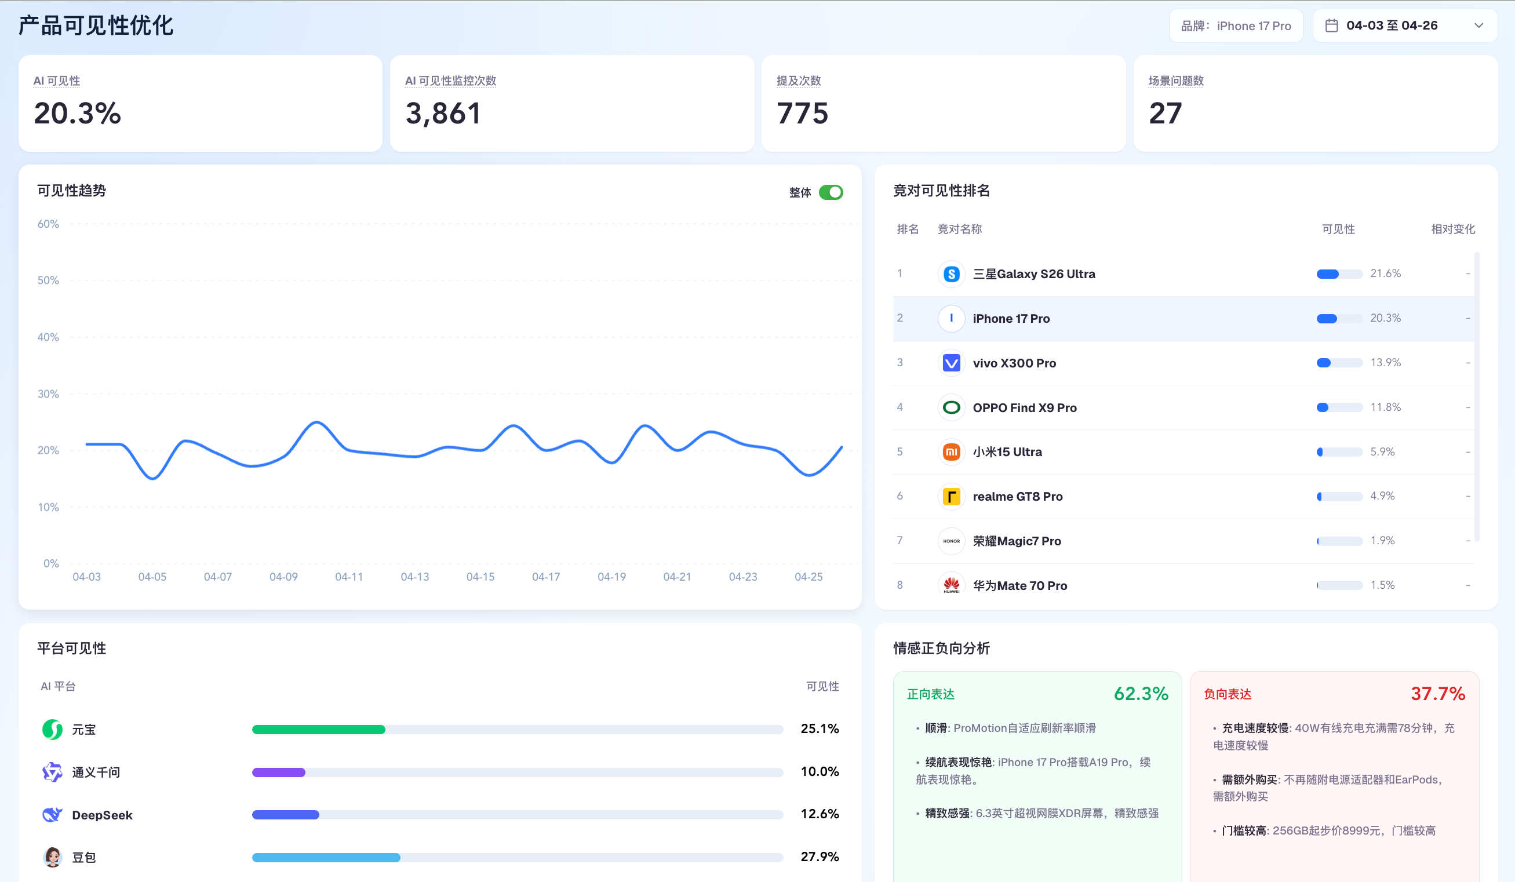Click the 元宝 platform icon
Screen dimensions: 1515x882
(52, 729)
